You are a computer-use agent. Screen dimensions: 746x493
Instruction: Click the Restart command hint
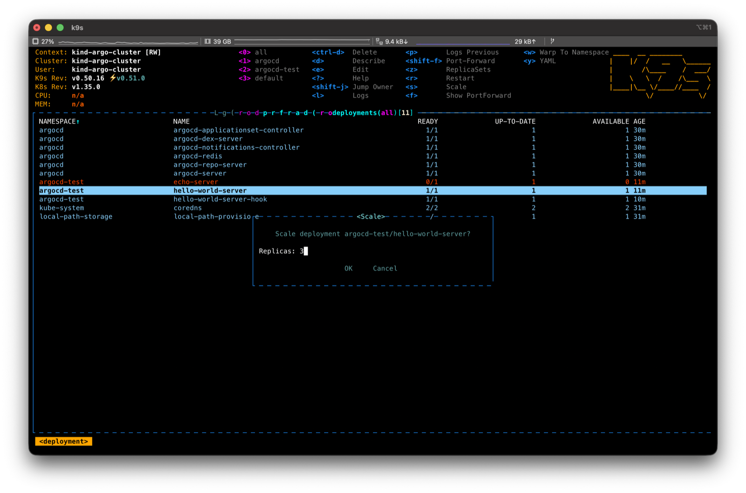coord(460,78)
